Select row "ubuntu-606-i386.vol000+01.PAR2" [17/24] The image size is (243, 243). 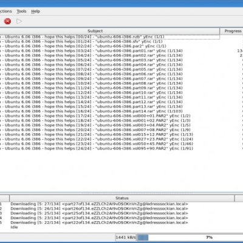tap(122, 116)
